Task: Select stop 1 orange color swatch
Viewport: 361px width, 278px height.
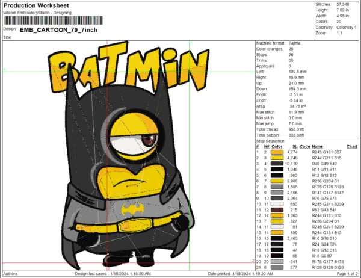Action: tap(276, 153)
